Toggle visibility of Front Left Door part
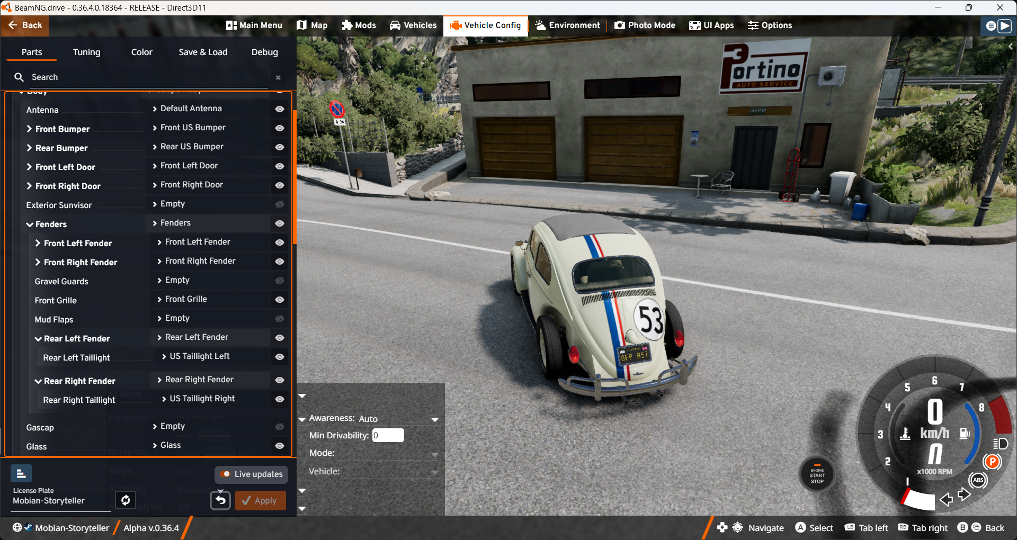This screenshot has height=540, width=1017. 280,166
